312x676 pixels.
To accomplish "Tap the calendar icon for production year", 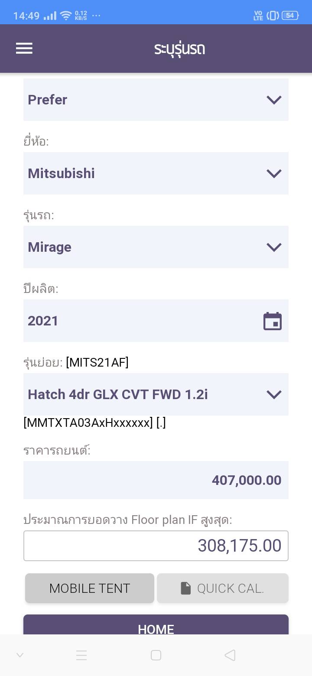I will (273, 321).
